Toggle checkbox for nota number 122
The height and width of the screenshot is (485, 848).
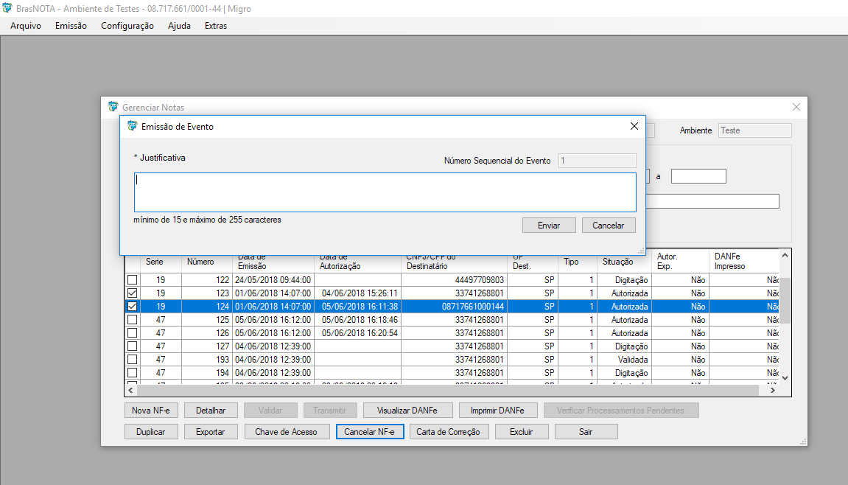(132, 280)
